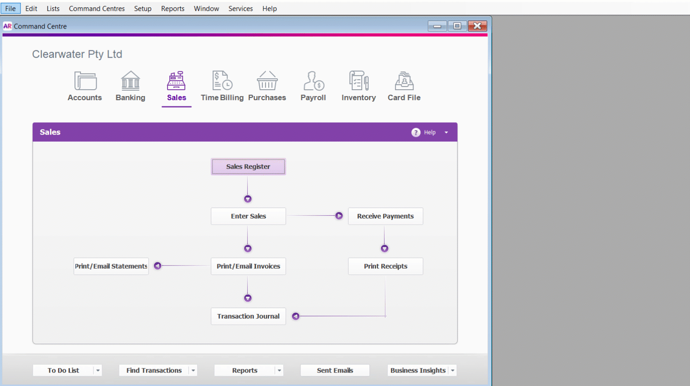This screenshot has height=386, width=690.
Task: Click the Transaction Journal button
Action: (248, 316)
